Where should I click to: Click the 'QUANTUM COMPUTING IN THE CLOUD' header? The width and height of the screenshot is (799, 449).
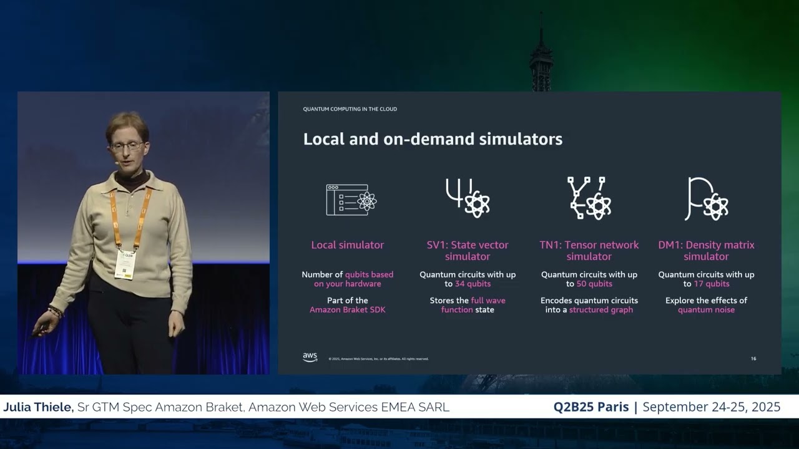tap(350, 109)
